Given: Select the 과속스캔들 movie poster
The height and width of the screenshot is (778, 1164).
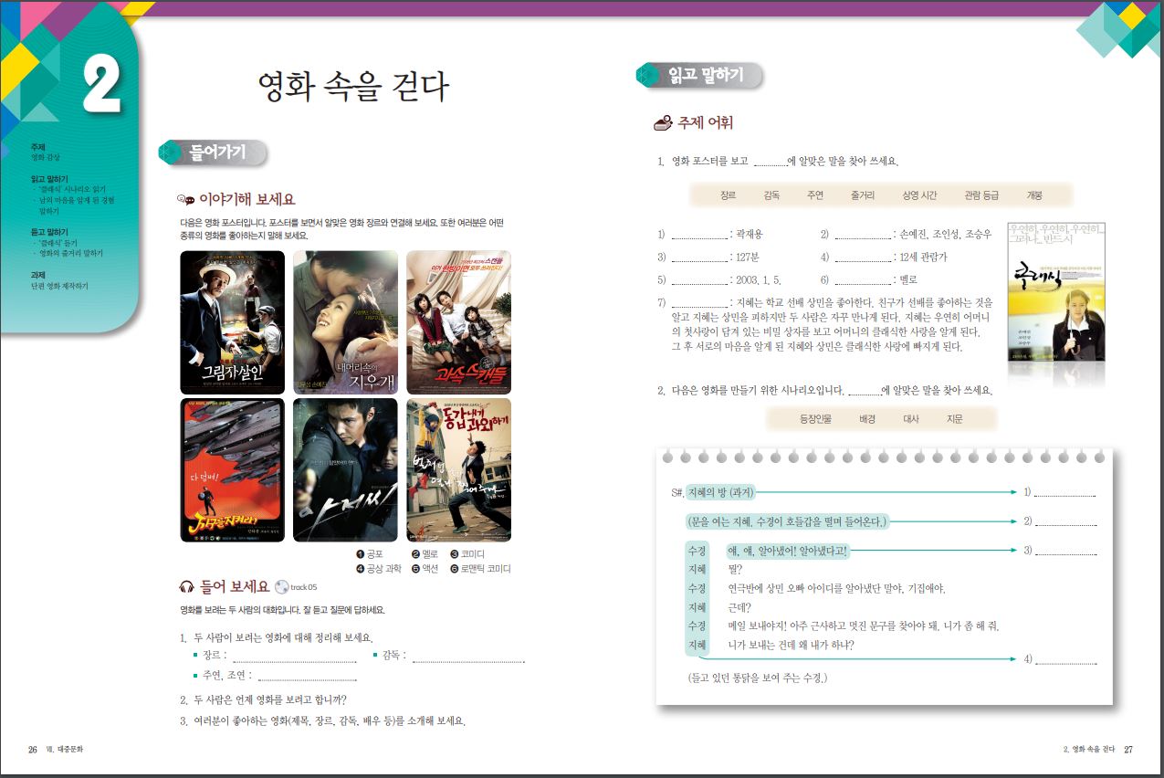Looking at the screenshot, I should (x=458, y=321).
